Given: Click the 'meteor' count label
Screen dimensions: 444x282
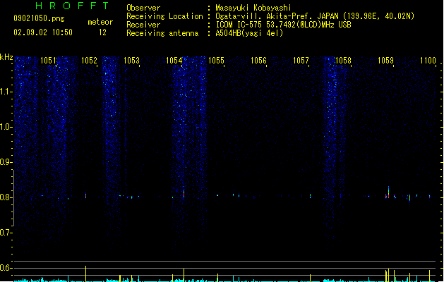Looking at the screenshot, I should click(x=100, y=22).
